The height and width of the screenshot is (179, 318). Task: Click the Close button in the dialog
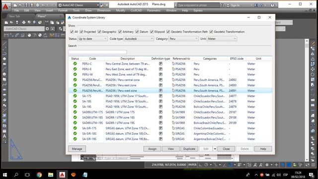pyautogui.click(x=226, y=149)
